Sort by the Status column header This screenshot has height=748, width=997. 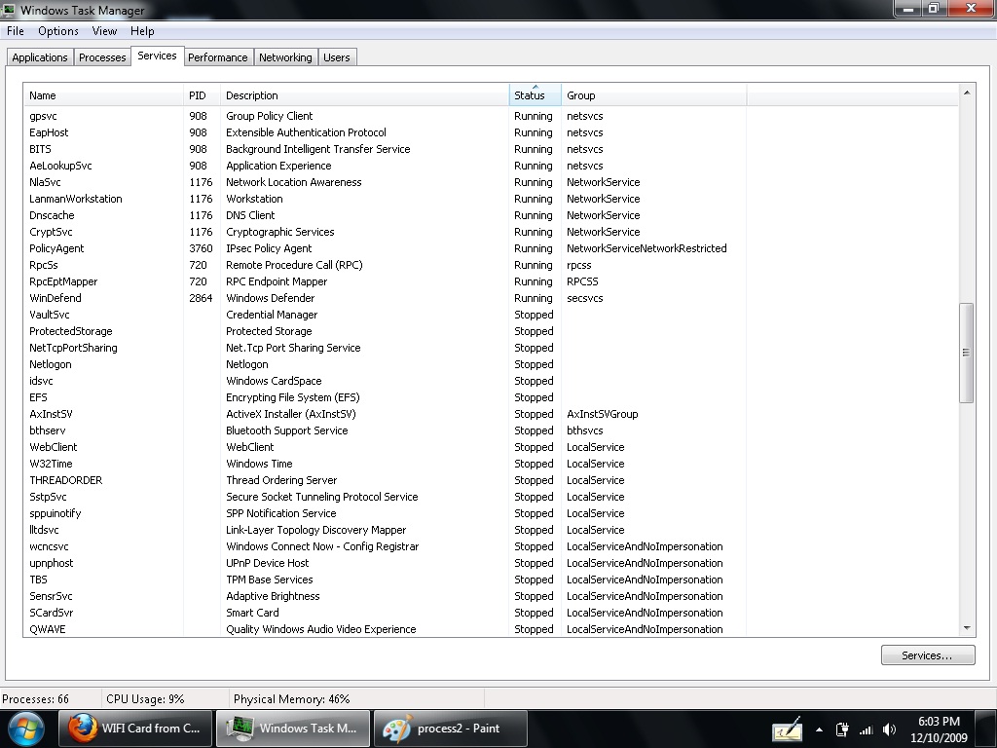point(535,95)
